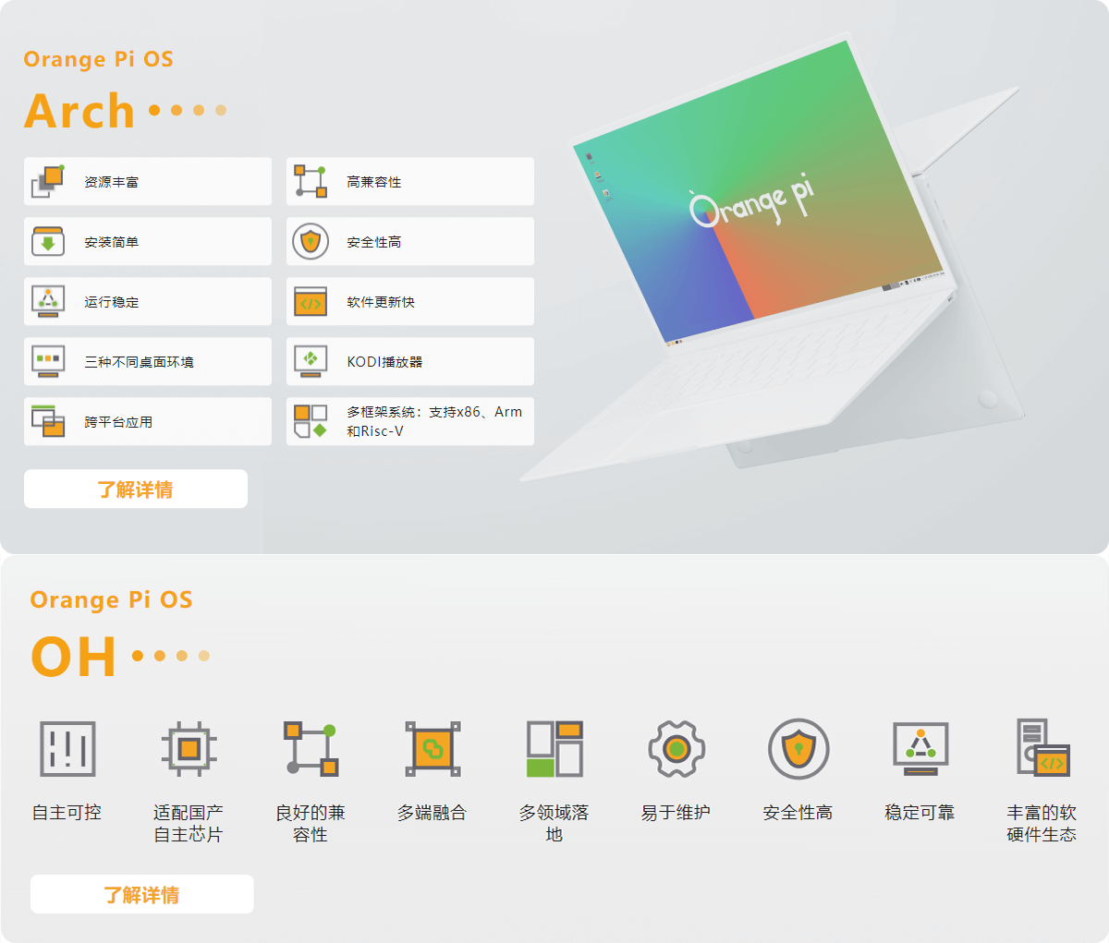The height and width of the screenshot is (943, 1109).
Task: Click the 资源丰富 stacked squares icon
Action: pyautogui.click(x=48, y=181)
